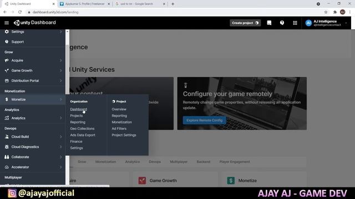Click the Monetize dollar icon

[7, 99]
